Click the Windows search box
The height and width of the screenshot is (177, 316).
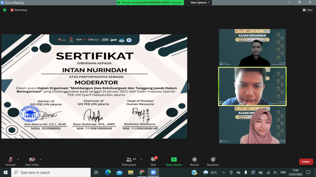click(x=51, y=172)
